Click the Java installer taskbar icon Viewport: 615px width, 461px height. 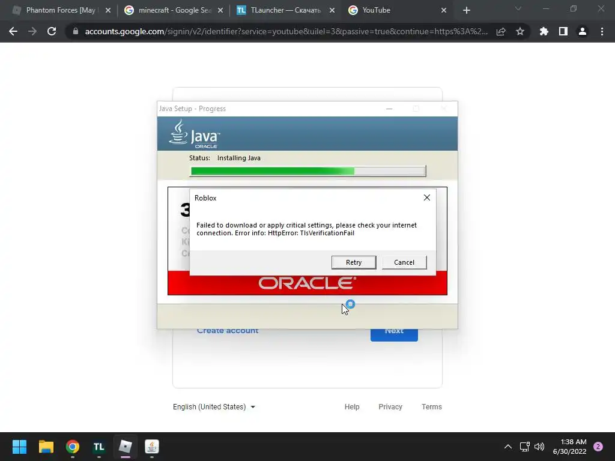point(152,447)
